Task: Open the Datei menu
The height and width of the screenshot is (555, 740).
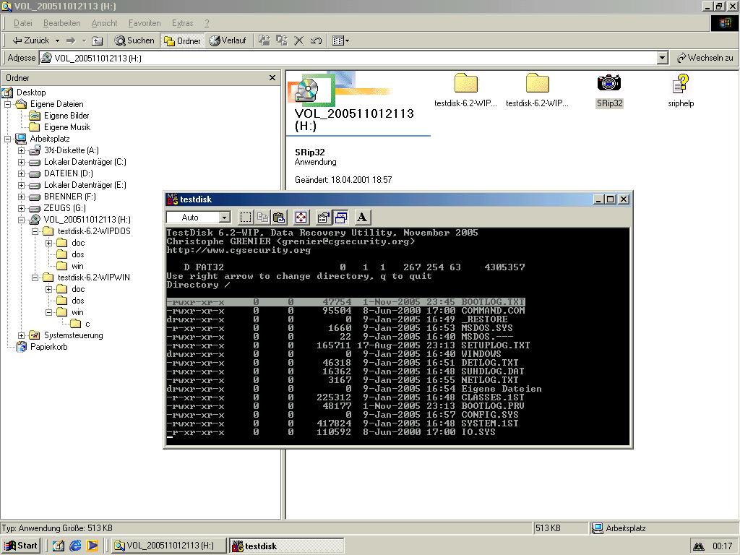Action: tap(22, 23)
